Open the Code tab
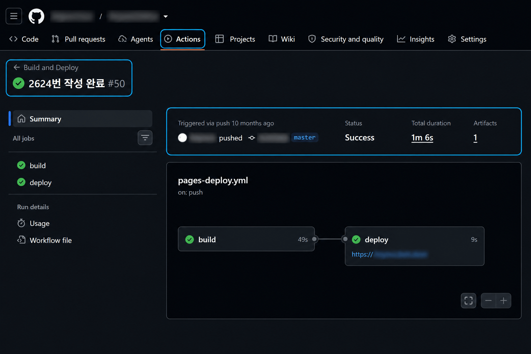The image size is (531, 354). point(24,39)
